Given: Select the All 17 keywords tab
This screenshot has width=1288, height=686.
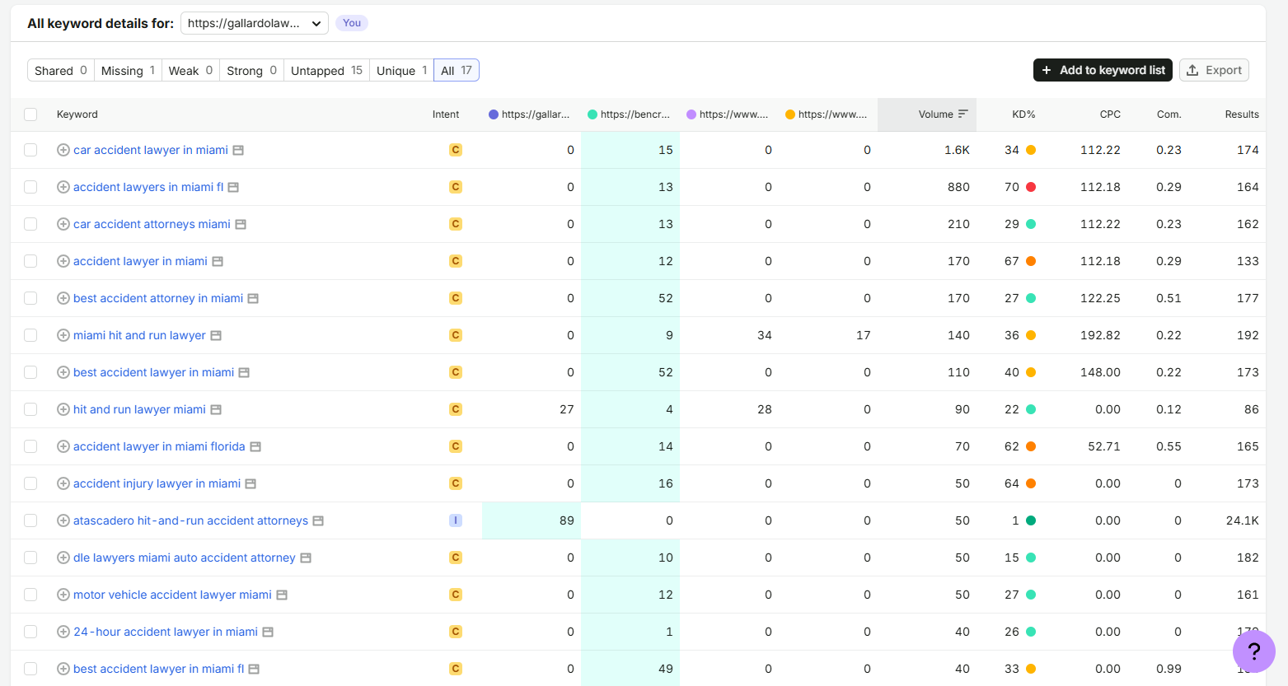Looking at the screenshot, I should coord(457,70).
